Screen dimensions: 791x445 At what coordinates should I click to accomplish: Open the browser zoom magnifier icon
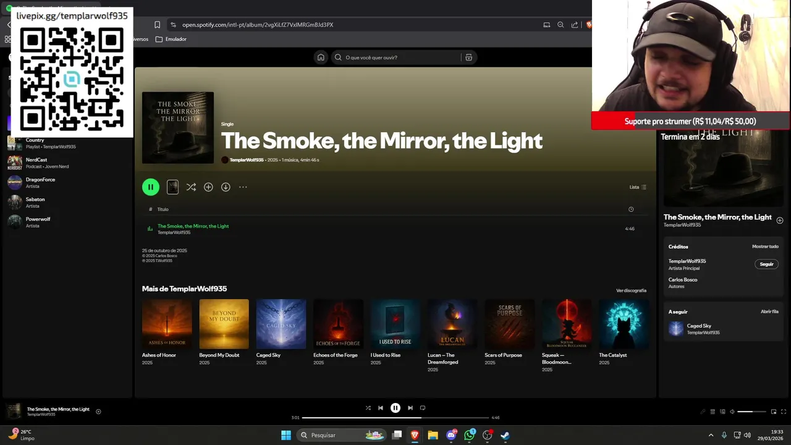(x=560, y=25)
